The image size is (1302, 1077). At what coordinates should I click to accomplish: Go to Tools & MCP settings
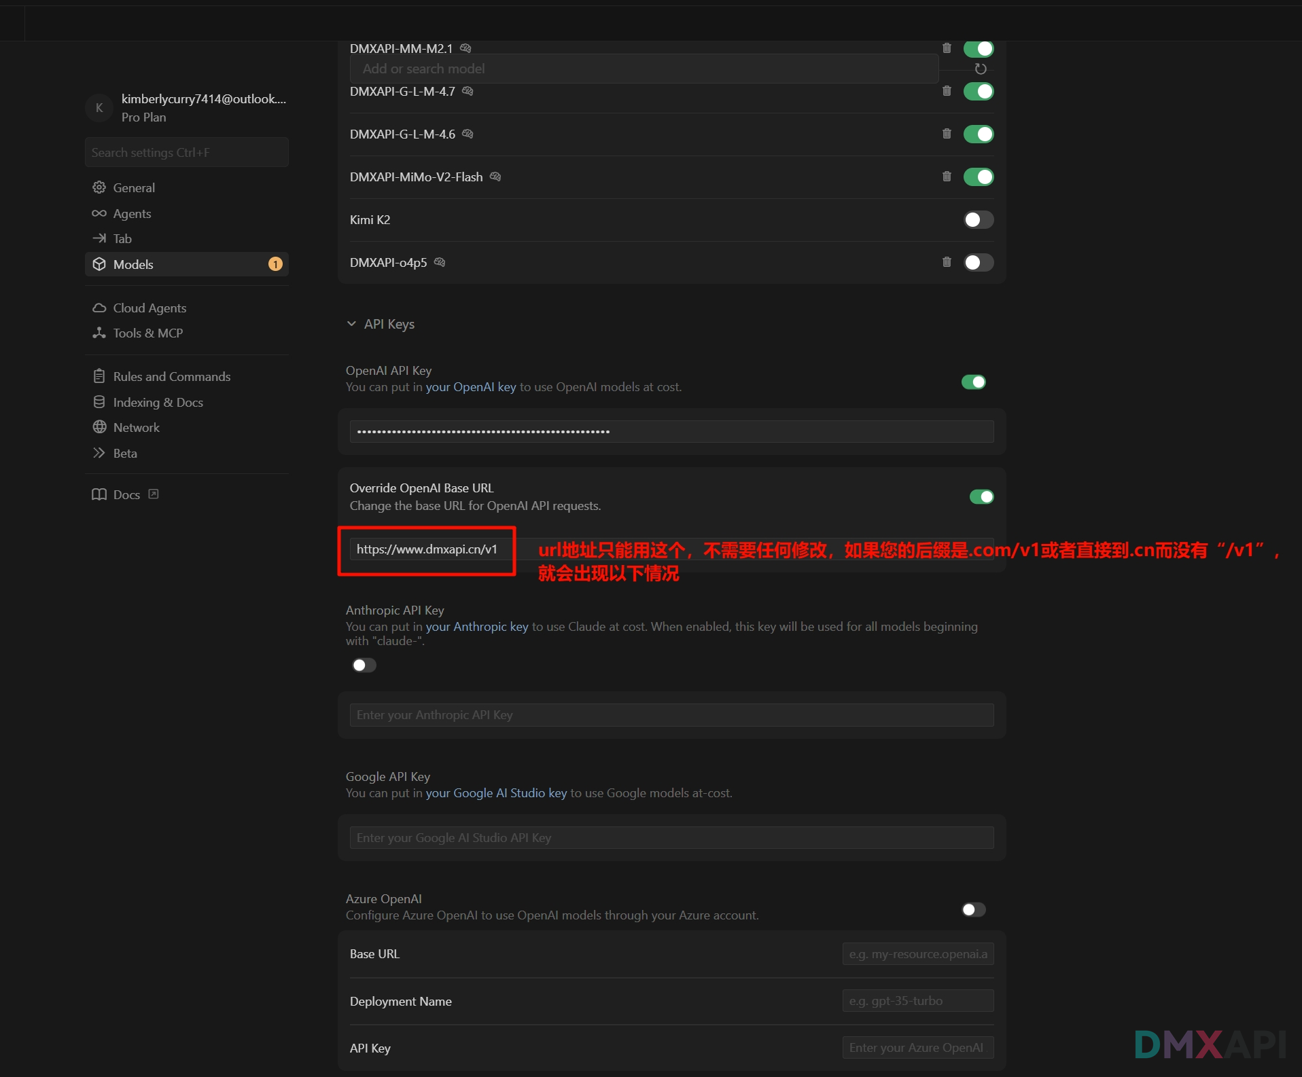click(x=147, y=333)
